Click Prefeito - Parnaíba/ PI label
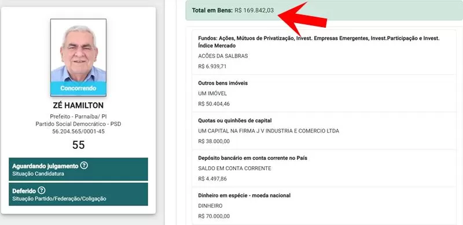Viewport: 463px width, 225px height. (x=78, y=117)
